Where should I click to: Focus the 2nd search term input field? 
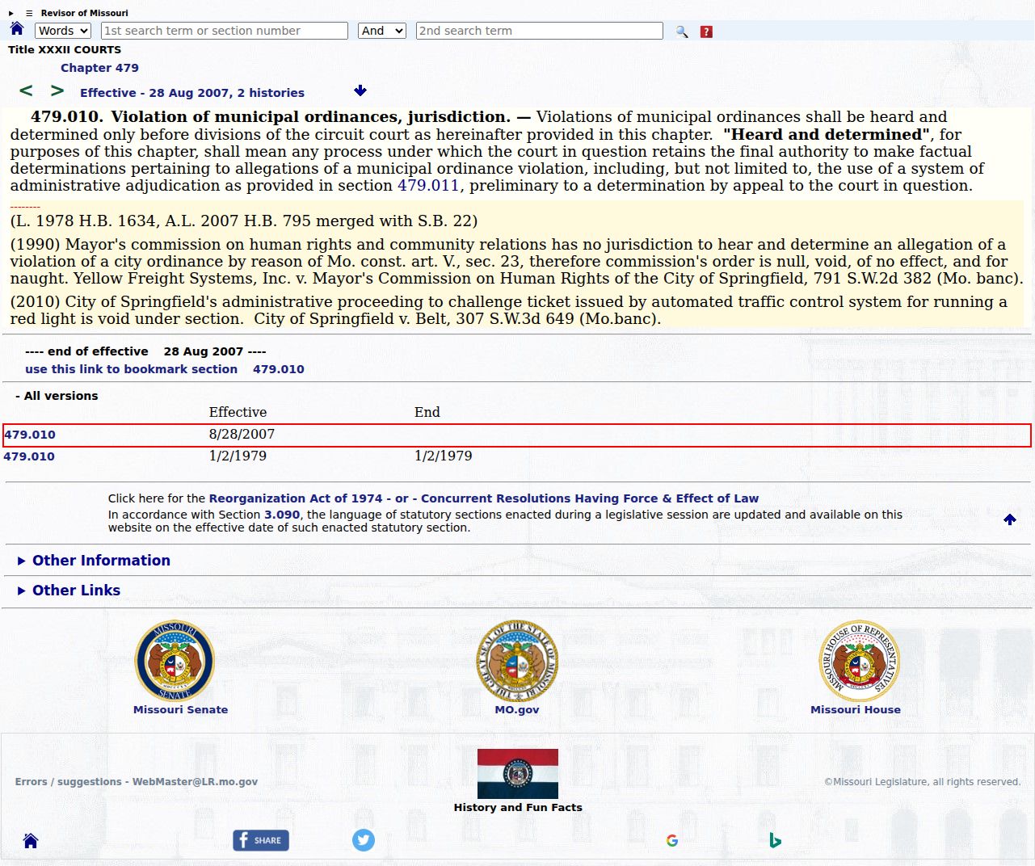coord(540,31)
